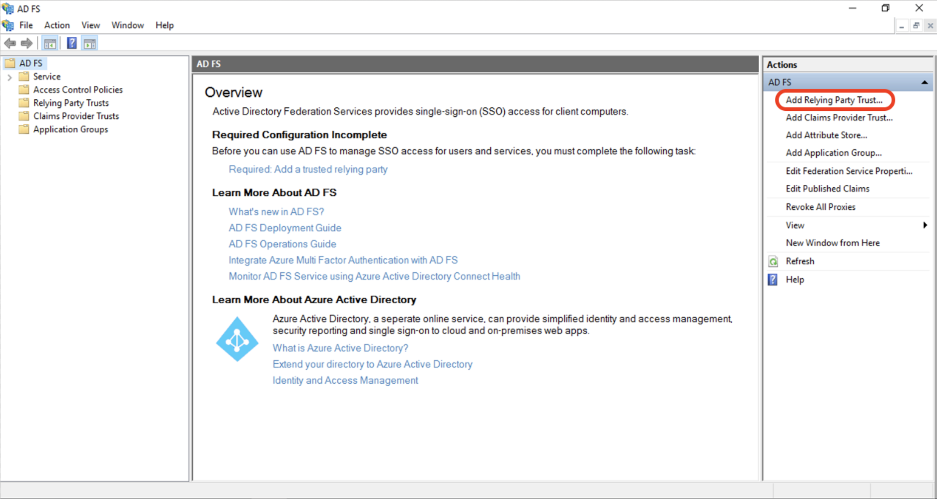Click the Claims Provider Trusts folder icon
Screen dimensions: 937x499
click(x=24, y=116)
